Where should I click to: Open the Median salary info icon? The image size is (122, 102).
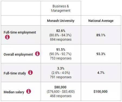[x=28, y=91]
